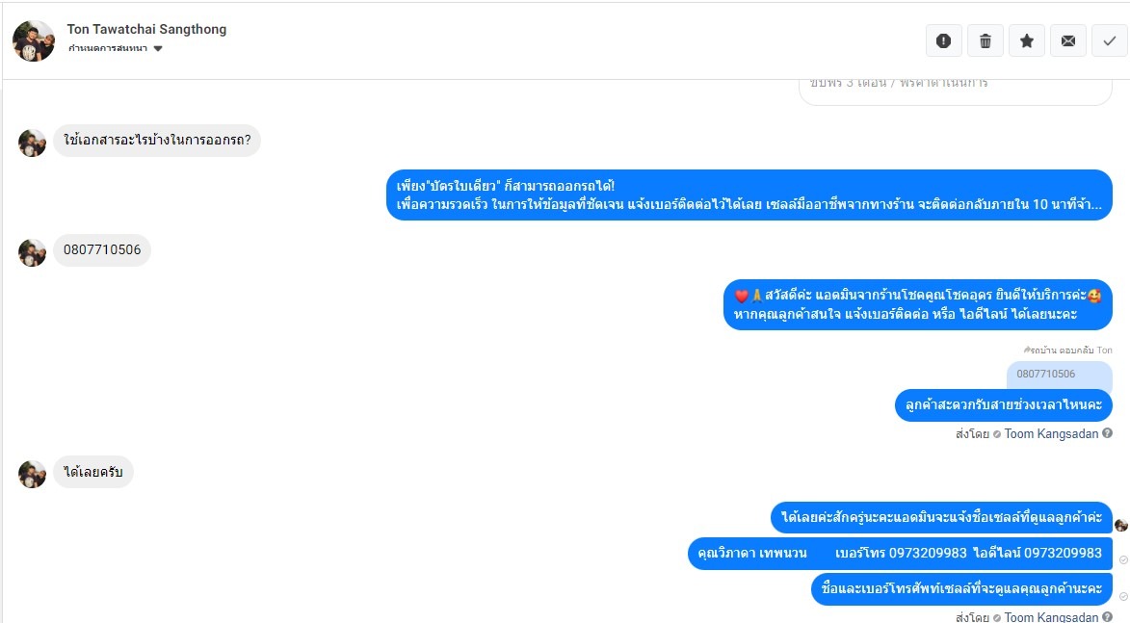Open help icon next to Toom Kangsadan

pyautogui.click(x=1108, y=433)
